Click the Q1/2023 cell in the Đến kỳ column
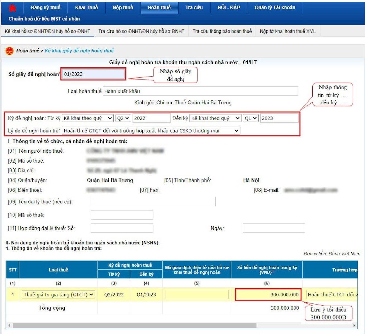This screenshot has height=334, width=365. pyautogui.click(x=146, y=294)
